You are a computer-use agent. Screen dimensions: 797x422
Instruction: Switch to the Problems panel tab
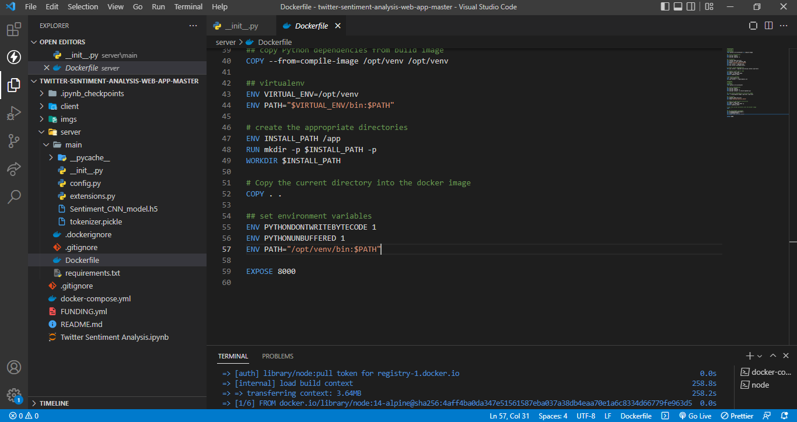[x=278, y=356]
